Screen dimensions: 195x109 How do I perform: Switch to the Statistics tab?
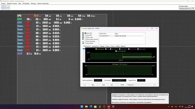123,46
